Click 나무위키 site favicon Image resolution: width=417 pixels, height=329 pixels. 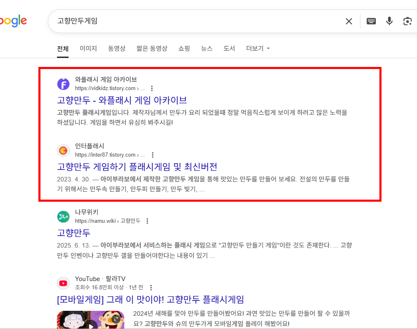coord(63,217)
